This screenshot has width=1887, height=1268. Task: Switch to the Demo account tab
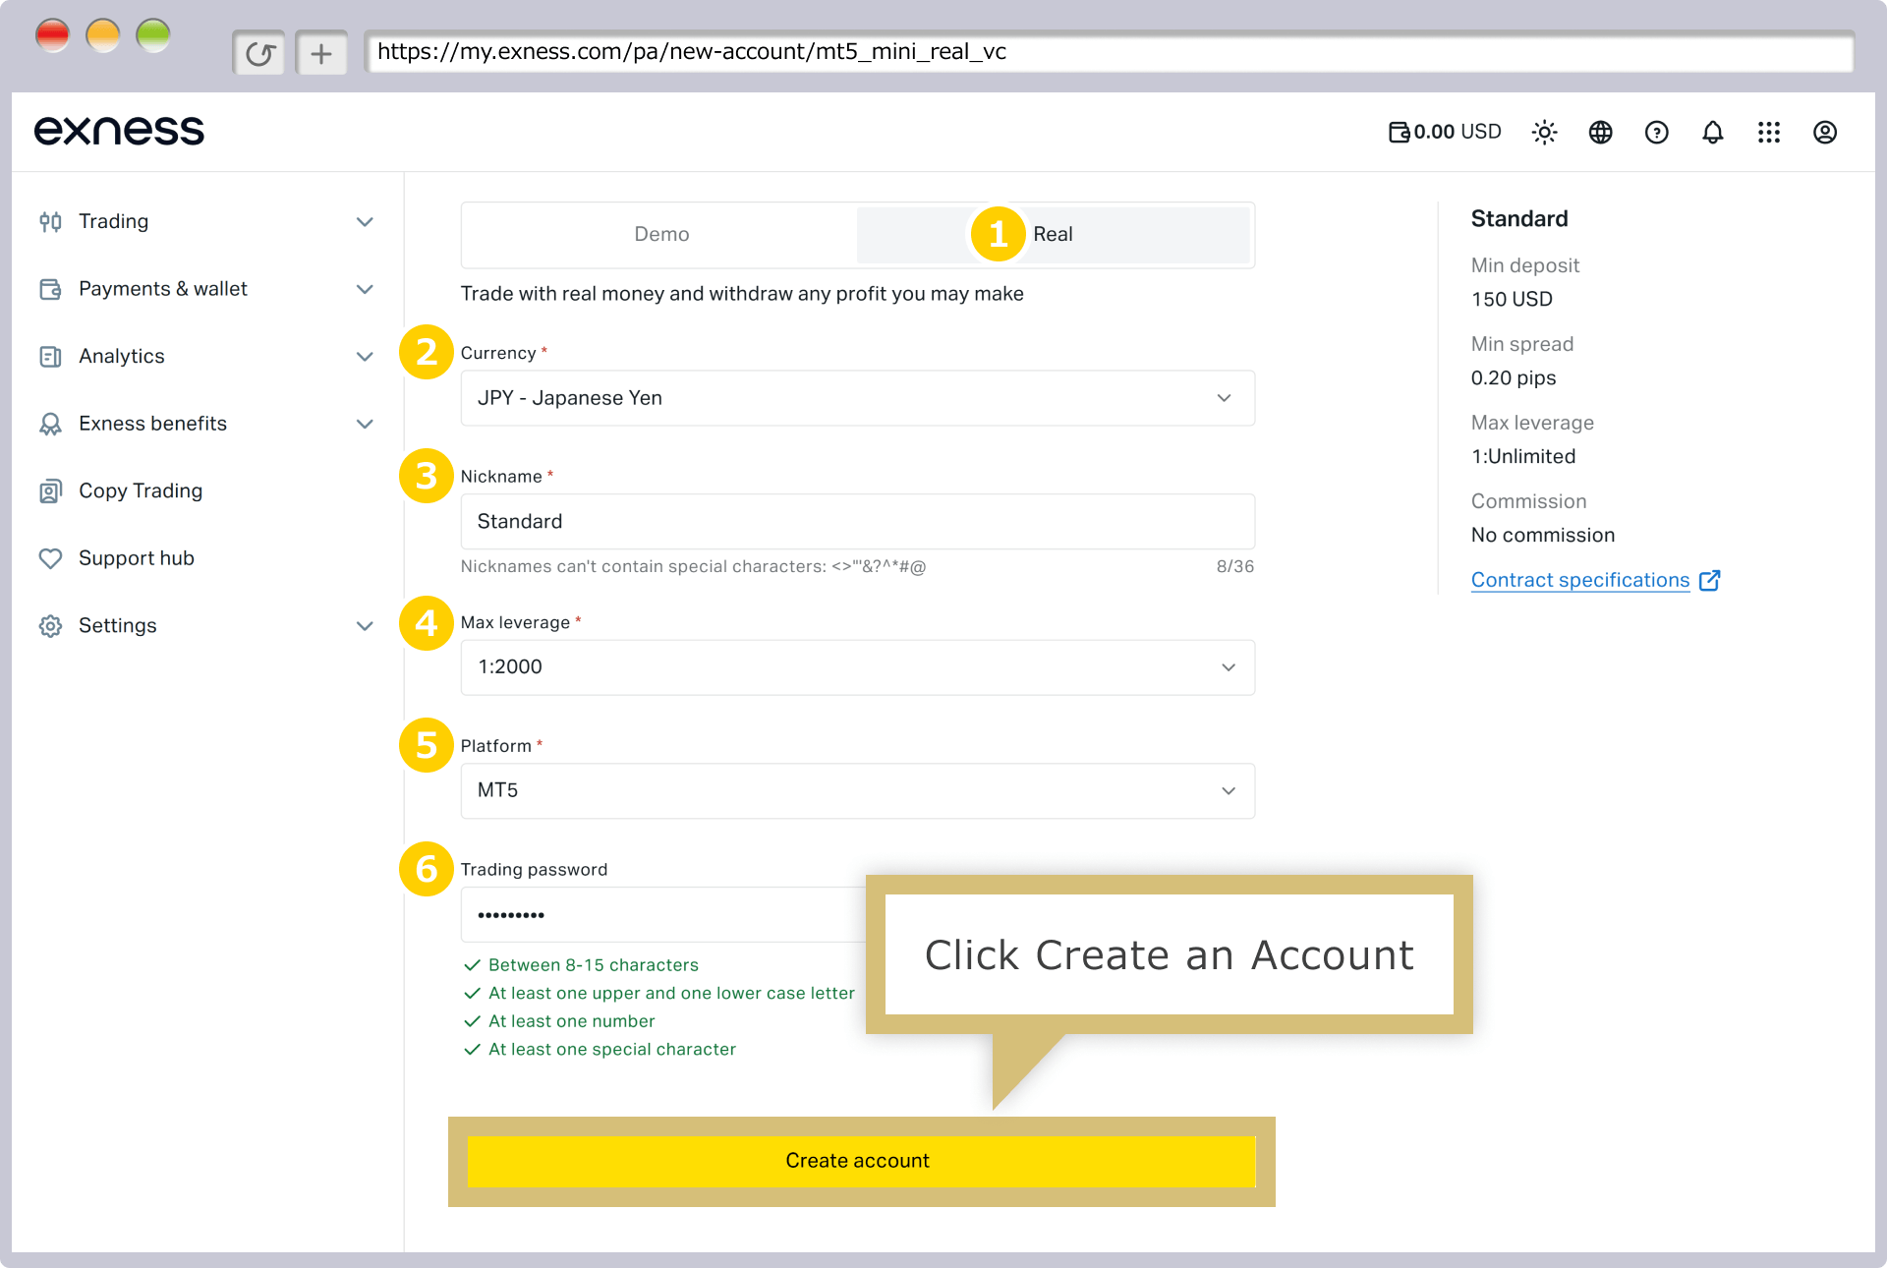(x=660, y=234)
